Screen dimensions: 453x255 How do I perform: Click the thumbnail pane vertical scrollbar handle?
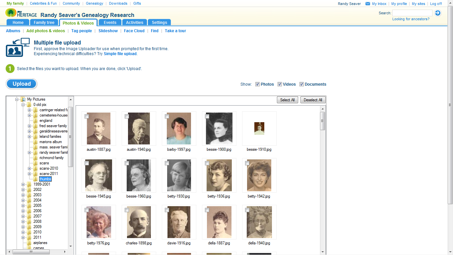323,121
